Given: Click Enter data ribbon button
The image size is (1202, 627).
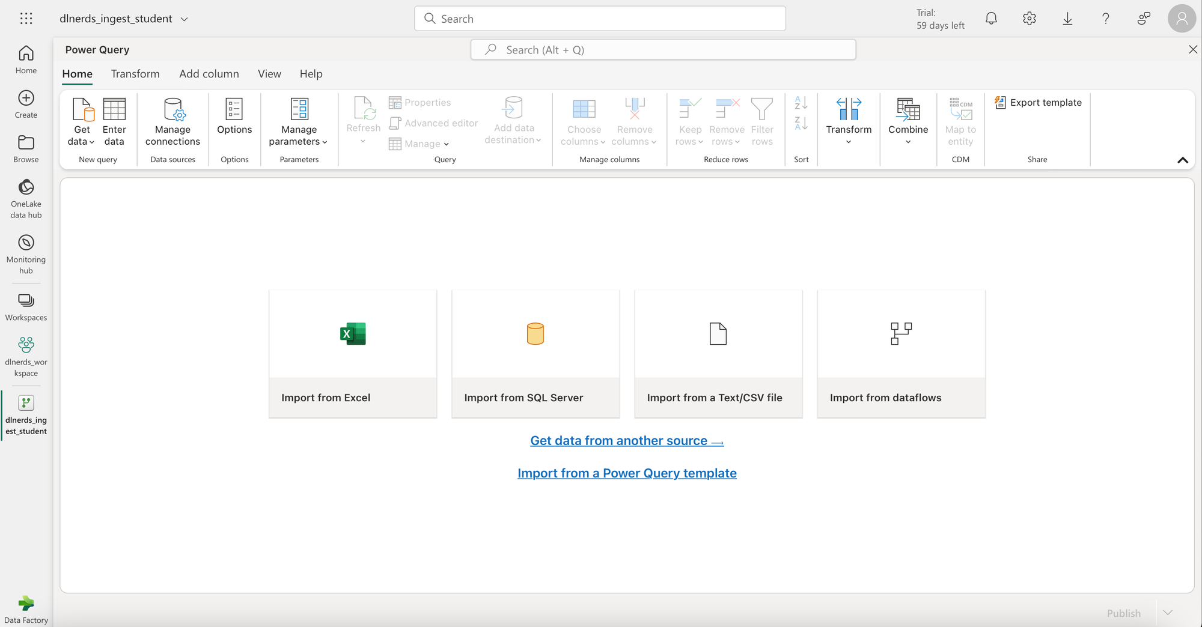Looking at the screenshot, I should point(114,122).
